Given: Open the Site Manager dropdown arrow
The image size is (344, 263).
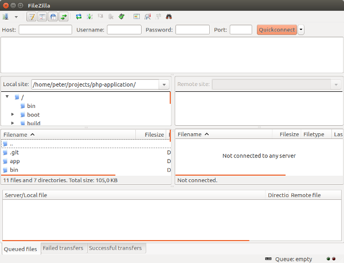Looking at the screenshot, I should (x=16, y=17).
